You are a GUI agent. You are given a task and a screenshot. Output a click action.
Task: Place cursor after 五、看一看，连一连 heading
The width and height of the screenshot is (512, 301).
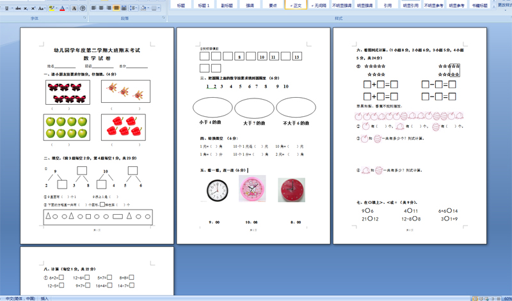point(248,170)
